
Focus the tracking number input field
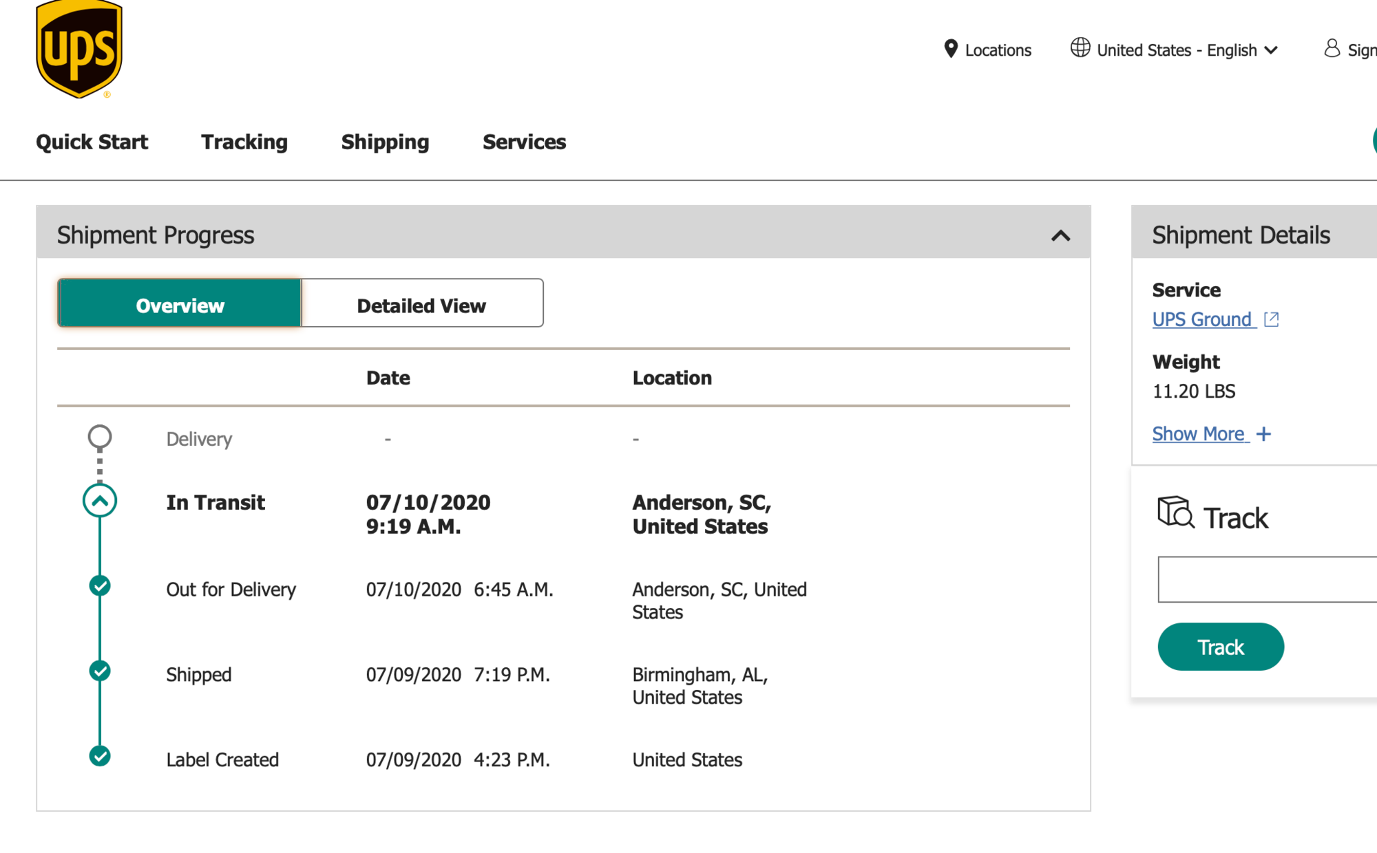[1267, 579]
